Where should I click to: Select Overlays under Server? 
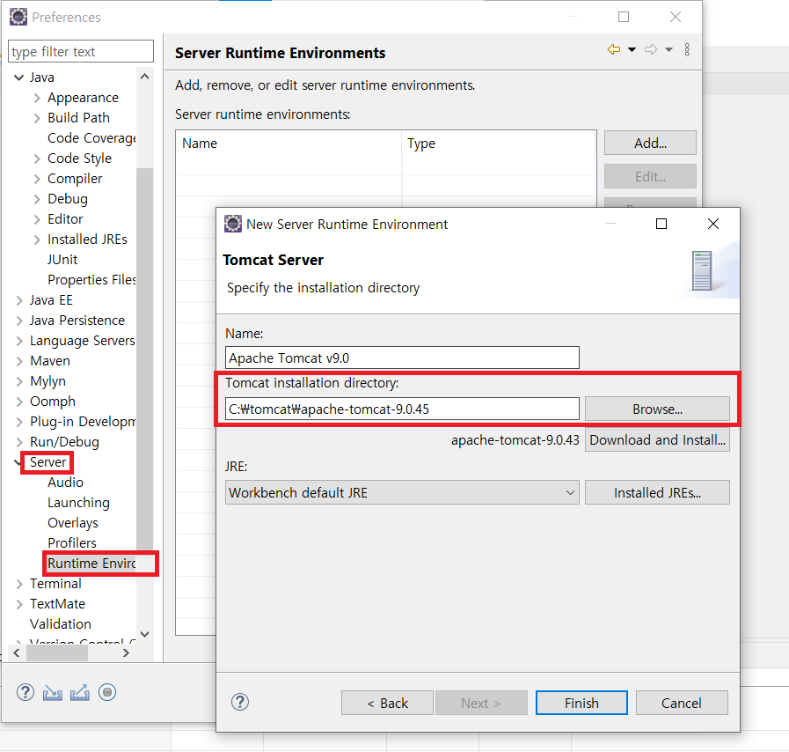pos(73,523)
